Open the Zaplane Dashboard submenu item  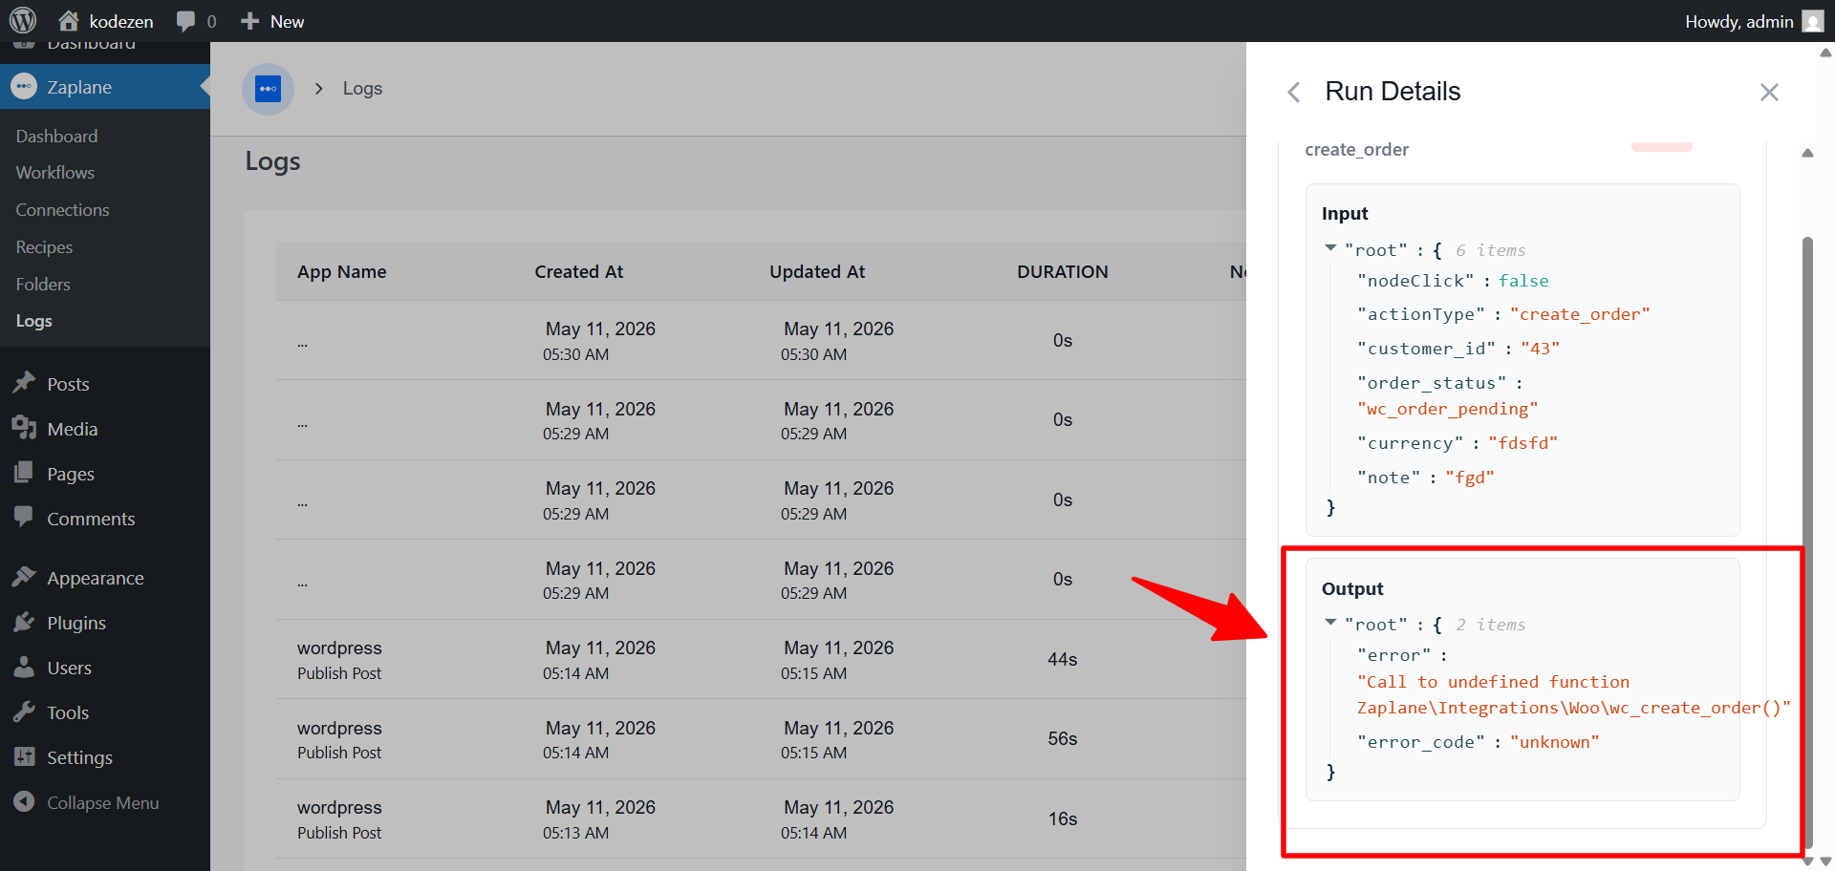click(56, 136)
